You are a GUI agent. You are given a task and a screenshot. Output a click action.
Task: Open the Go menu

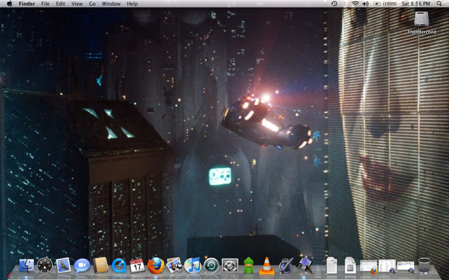pyautogui.click(x=92, y=3)
